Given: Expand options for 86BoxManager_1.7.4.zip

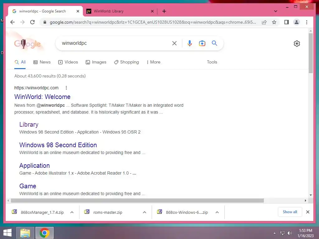Looking at the screenshot, I should point(72,212).
